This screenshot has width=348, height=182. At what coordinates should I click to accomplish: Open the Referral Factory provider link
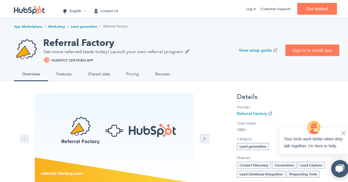coord(252,114)
